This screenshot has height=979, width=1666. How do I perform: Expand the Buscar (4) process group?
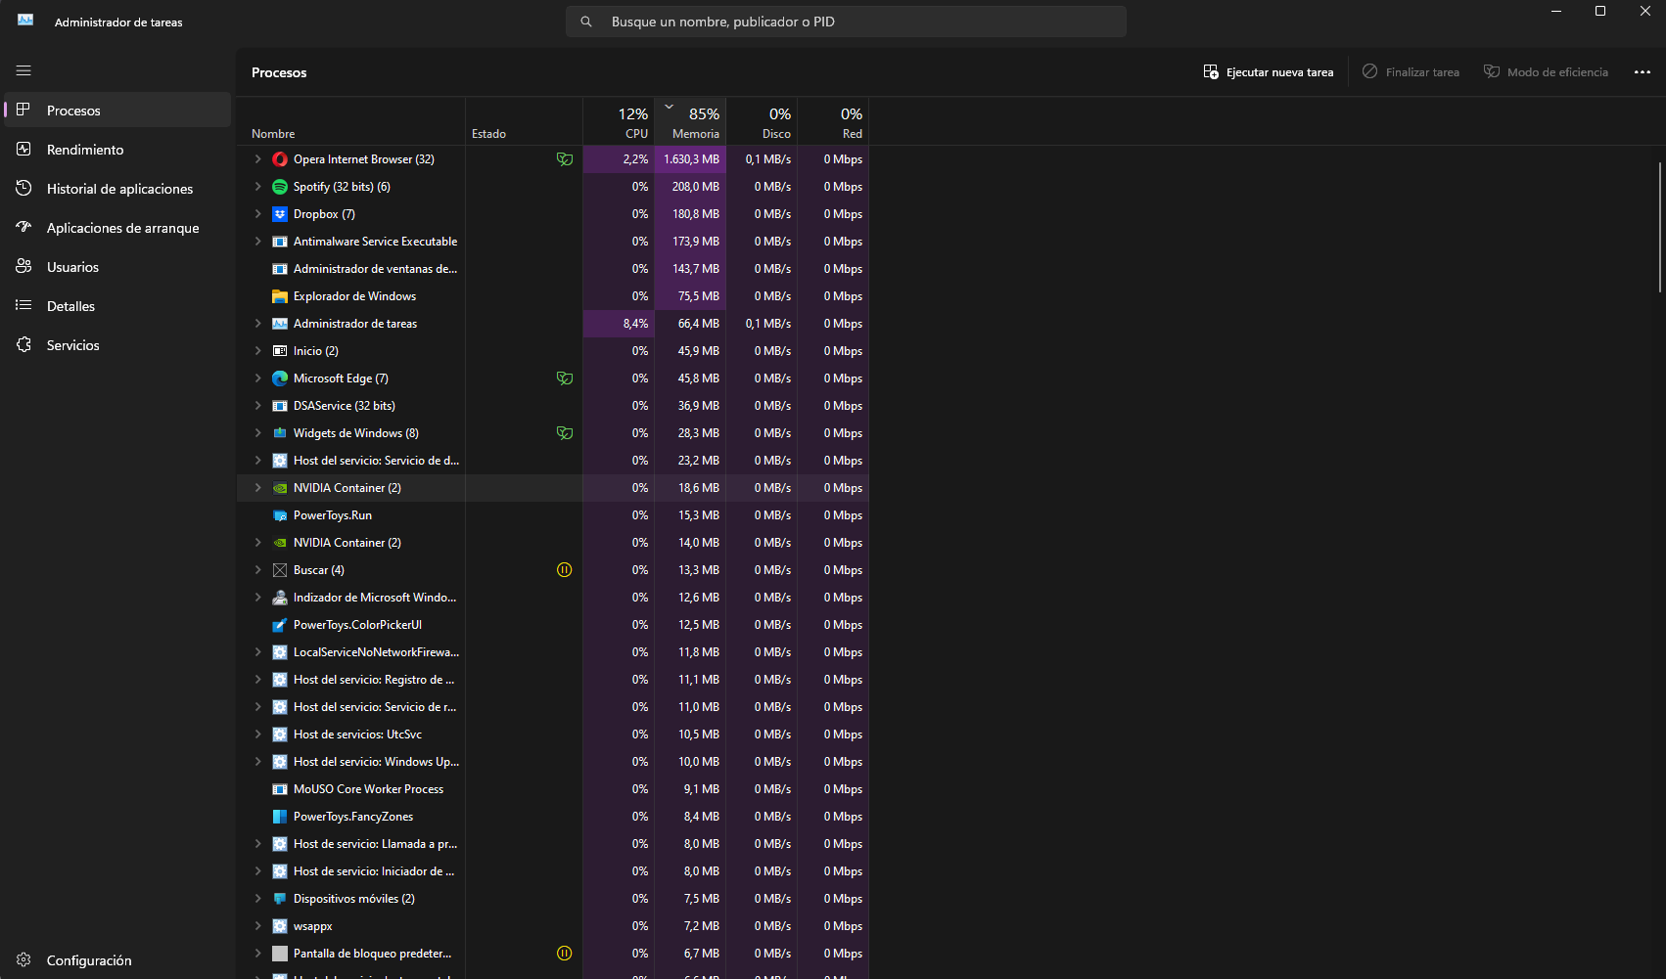tap(258, 570)
